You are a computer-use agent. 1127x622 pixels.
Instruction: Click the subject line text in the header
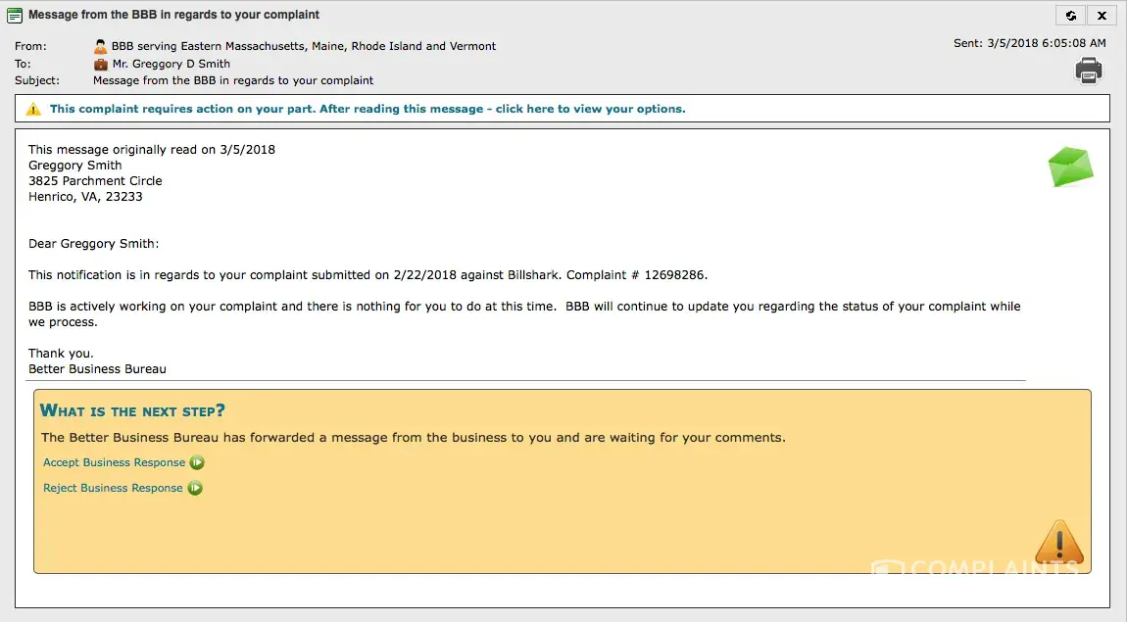coord(233,80)
